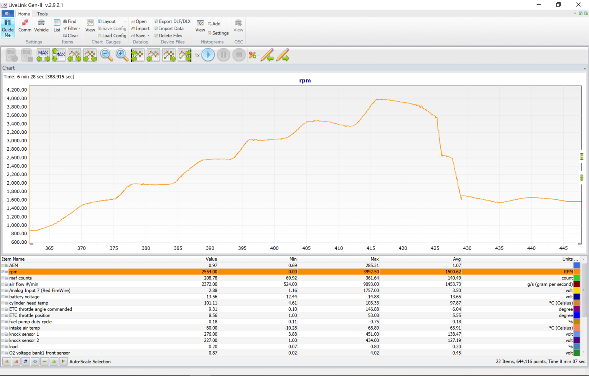Click the pencil with right arrow icon
The height and width of the screenshot is (376, 589).
tap(283, 55)
